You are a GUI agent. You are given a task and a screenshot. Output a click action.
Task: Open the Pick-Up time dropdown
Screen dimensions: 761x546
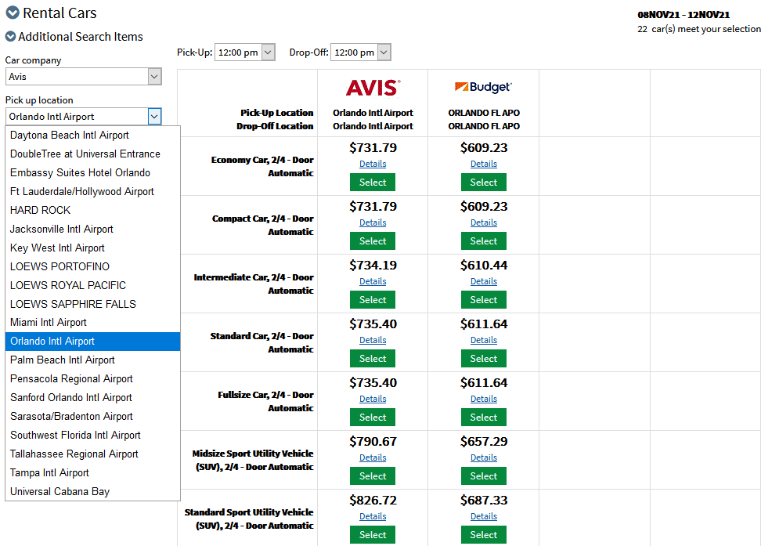click(x=244, y=52)
